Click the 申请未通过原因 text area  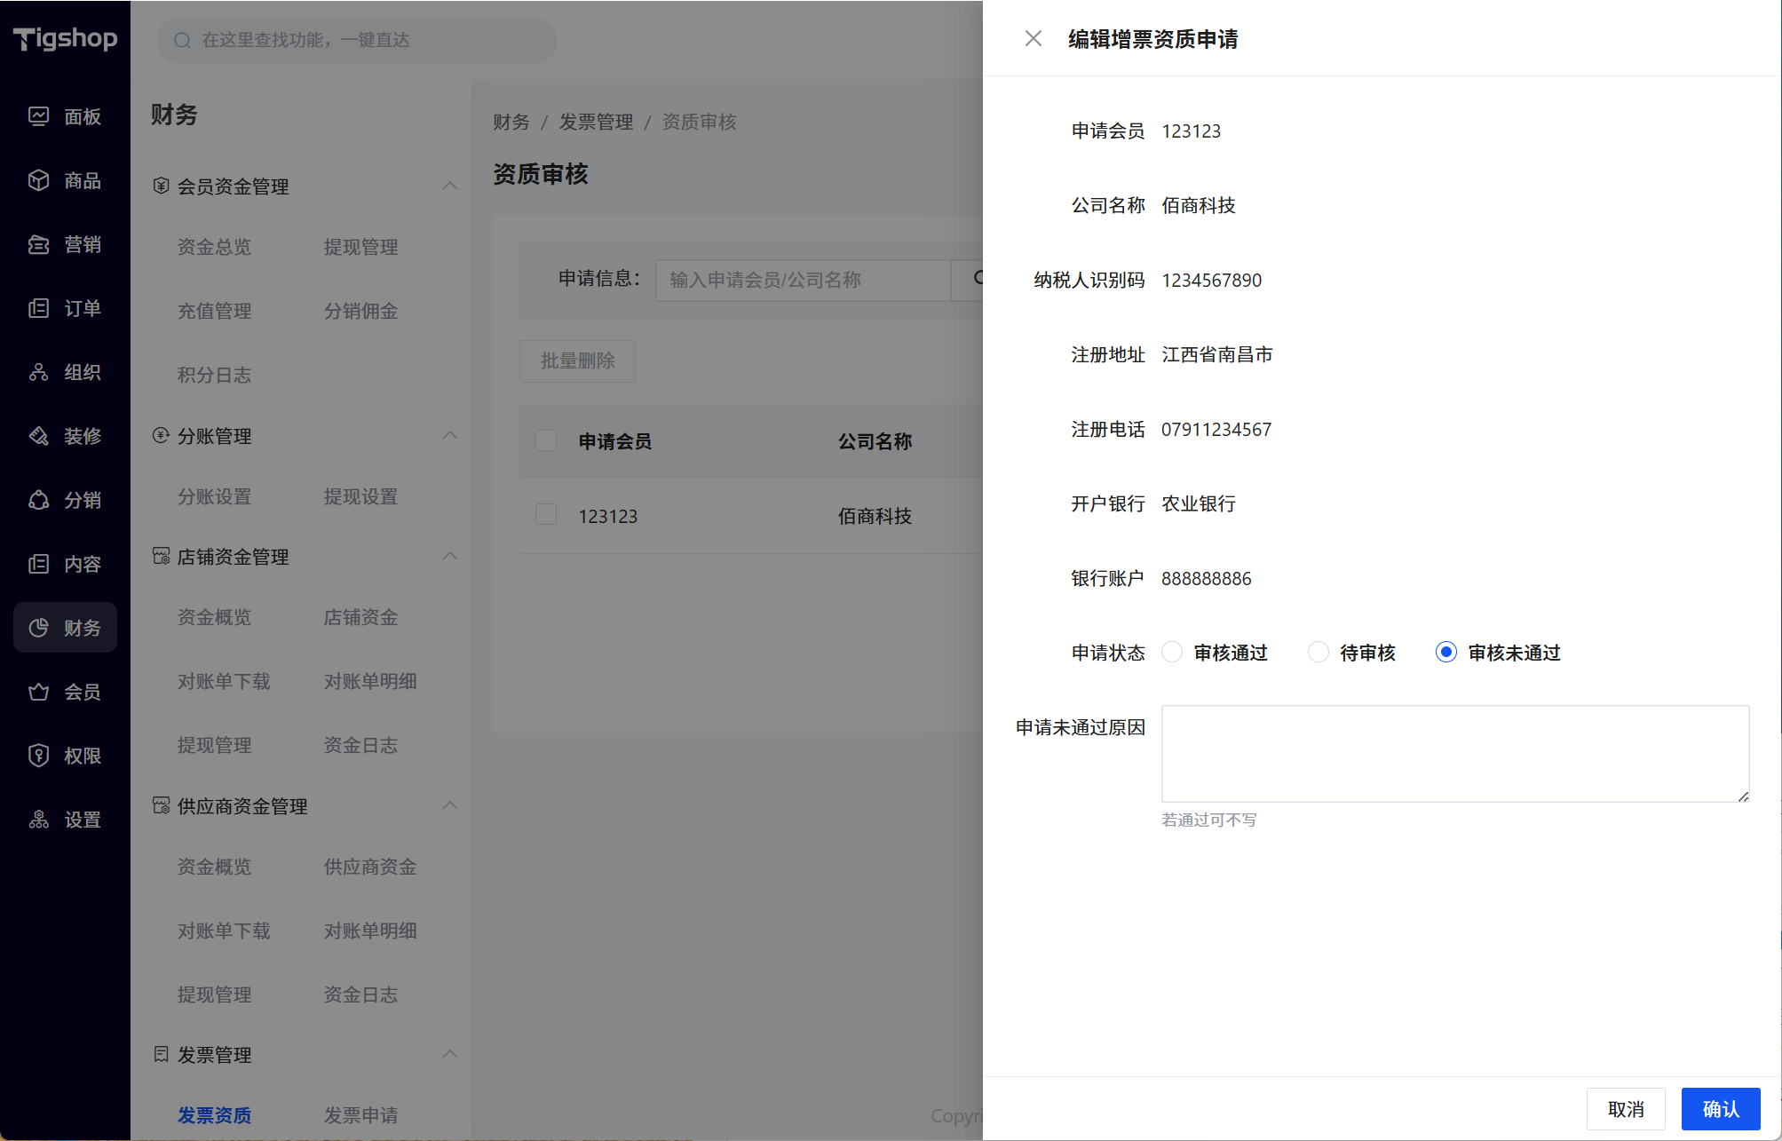(x=1454, y=753)
